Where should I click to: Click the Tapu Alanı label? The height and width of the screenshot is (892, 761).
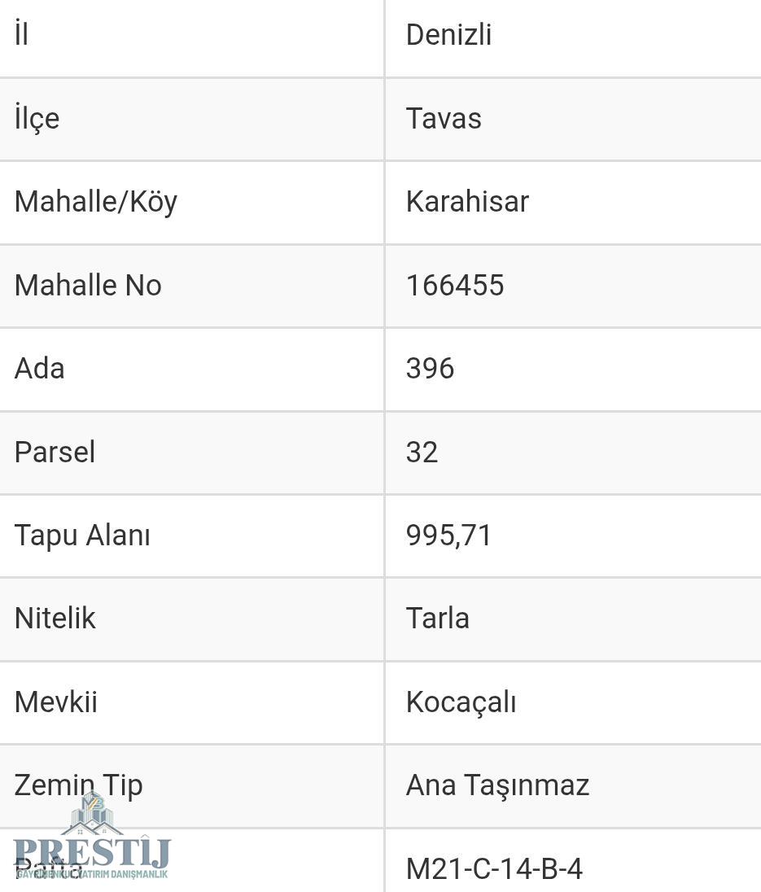pyautogui.click(x=82, y=536)
